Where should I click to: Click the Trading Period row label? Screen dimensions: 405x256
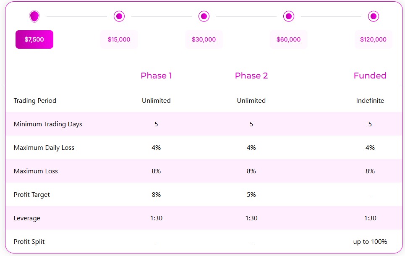point(35,100)
